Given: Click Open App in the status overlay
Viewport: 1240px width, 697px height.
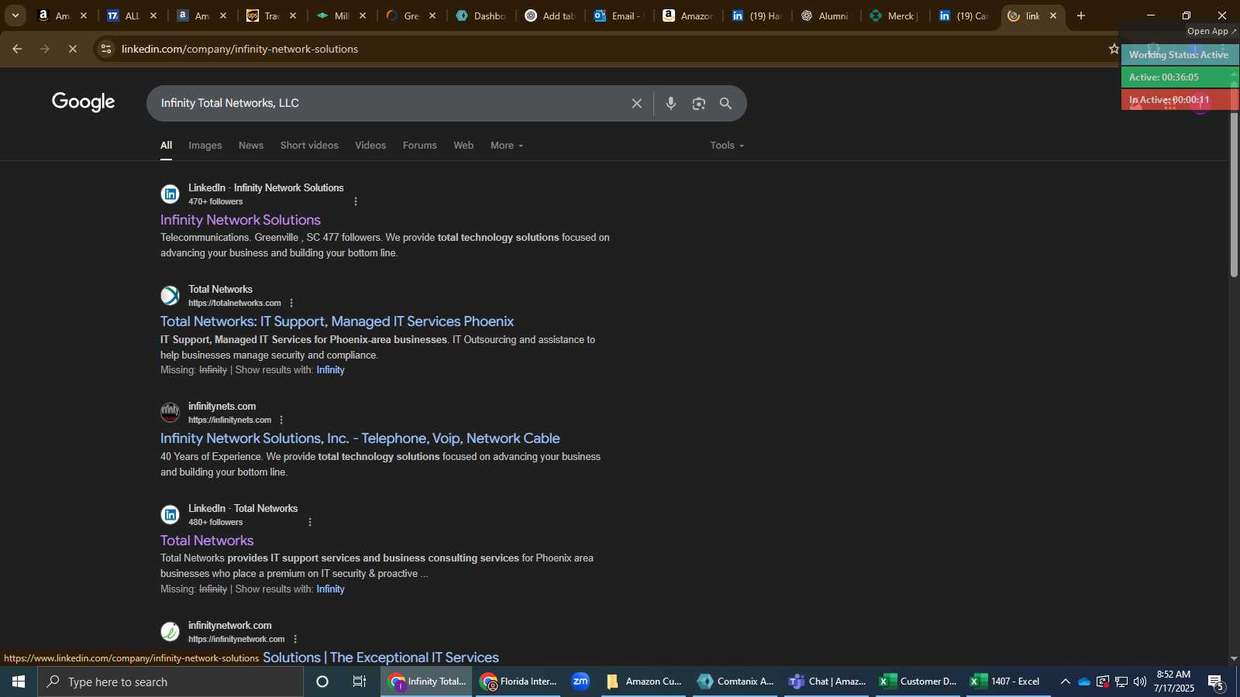Looking at the screenshot, I should [x=1212, y=31].
